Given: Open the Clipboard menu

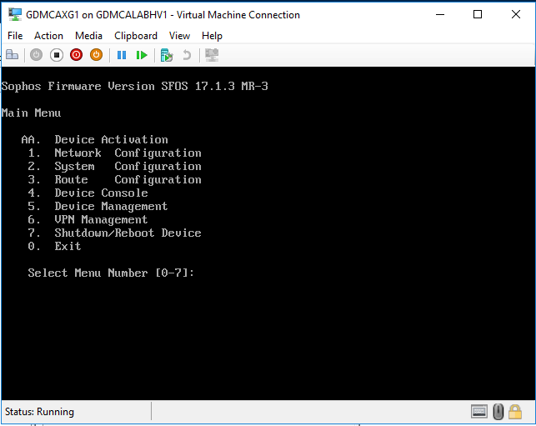Looking at the screenshot, I should 136,36.
